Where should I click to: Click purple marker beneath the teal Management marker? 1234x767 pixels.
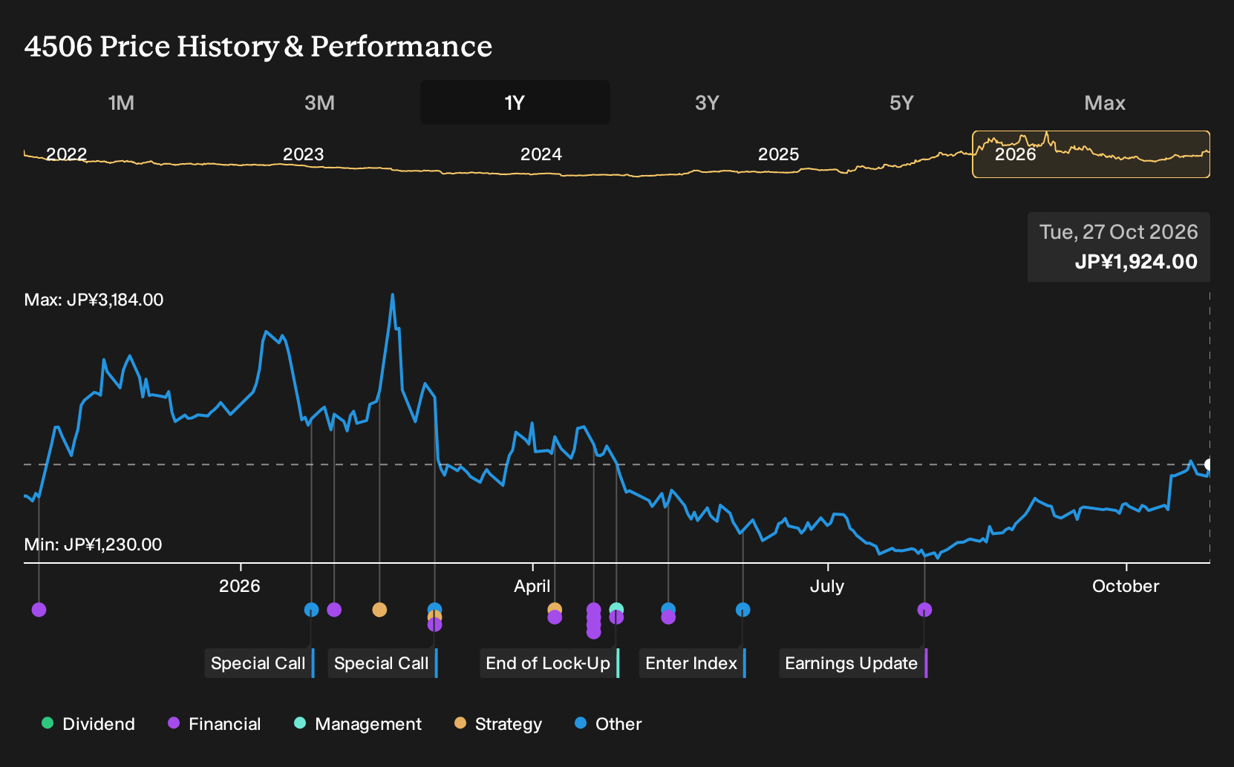pyautogui.click(x=616, y=617)
